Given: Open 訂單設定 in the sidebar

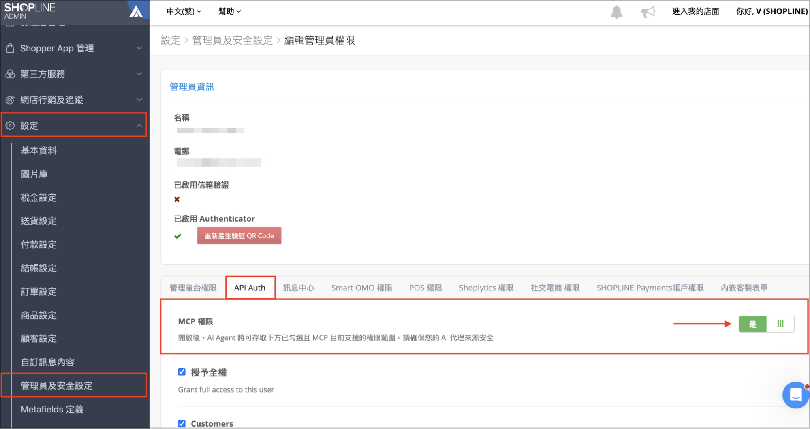Looking at the screenshot, I should (x=38, y=292).
